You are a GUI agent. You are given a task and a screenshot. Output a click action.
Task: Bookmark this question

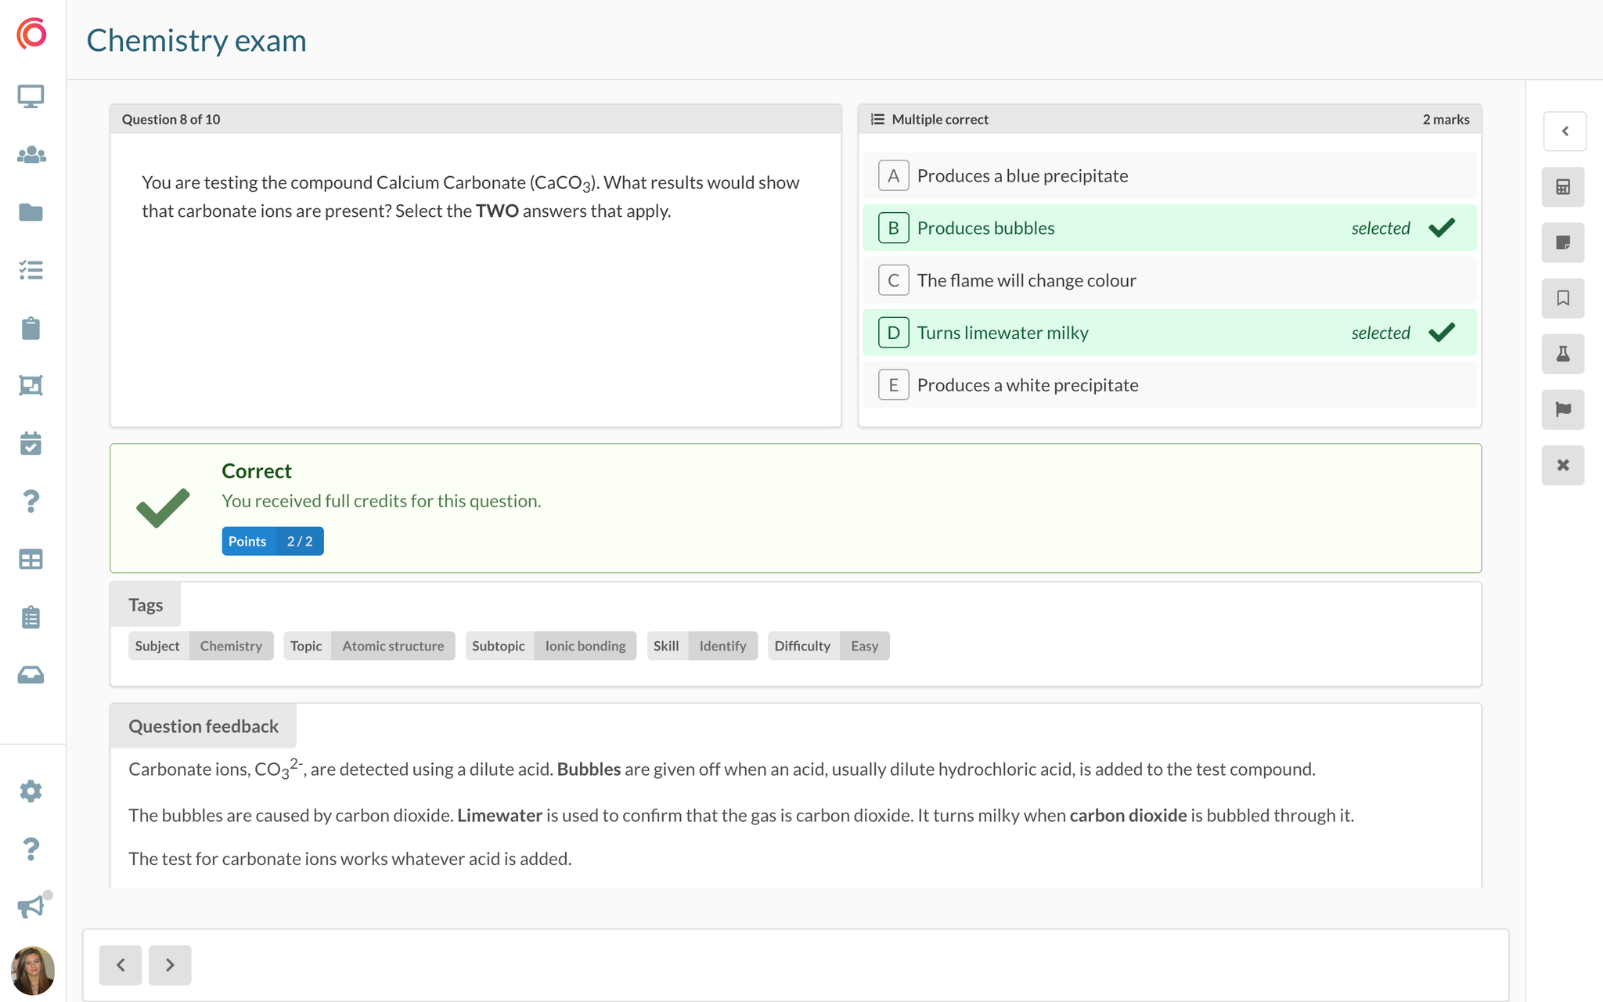coord(1562,298)
